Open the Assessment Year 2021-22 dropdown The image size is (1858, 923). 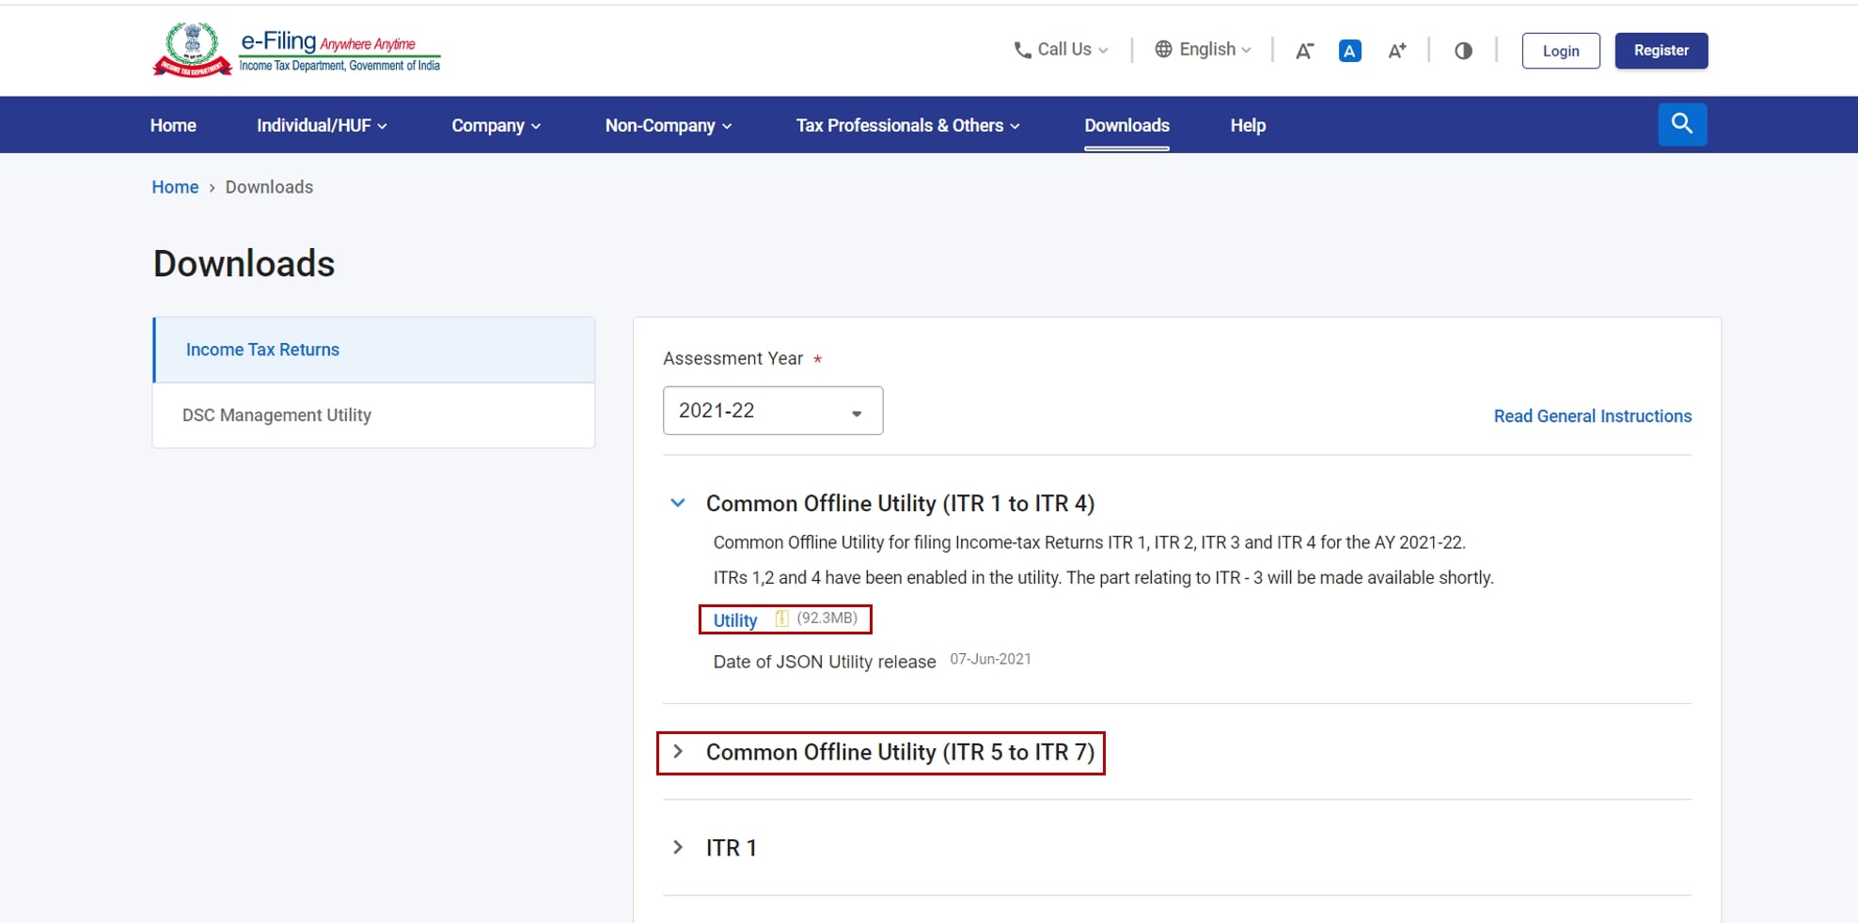[772, 411]
